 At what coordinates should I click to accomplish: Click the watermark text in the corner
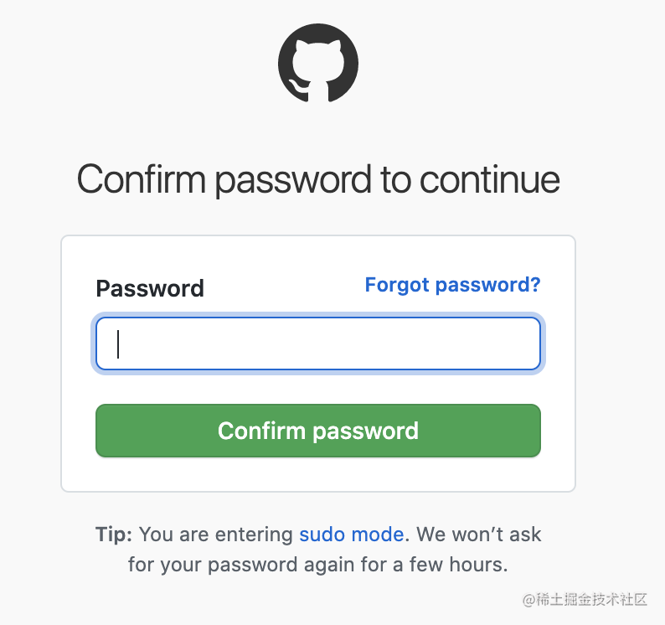coord(585,600)
